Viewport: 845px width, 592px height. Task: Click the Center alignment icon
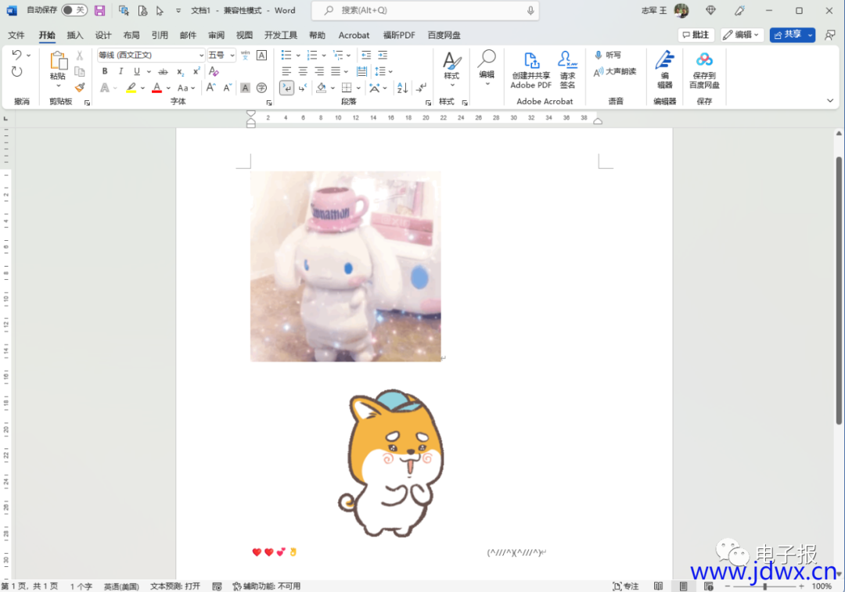point(303,71)
